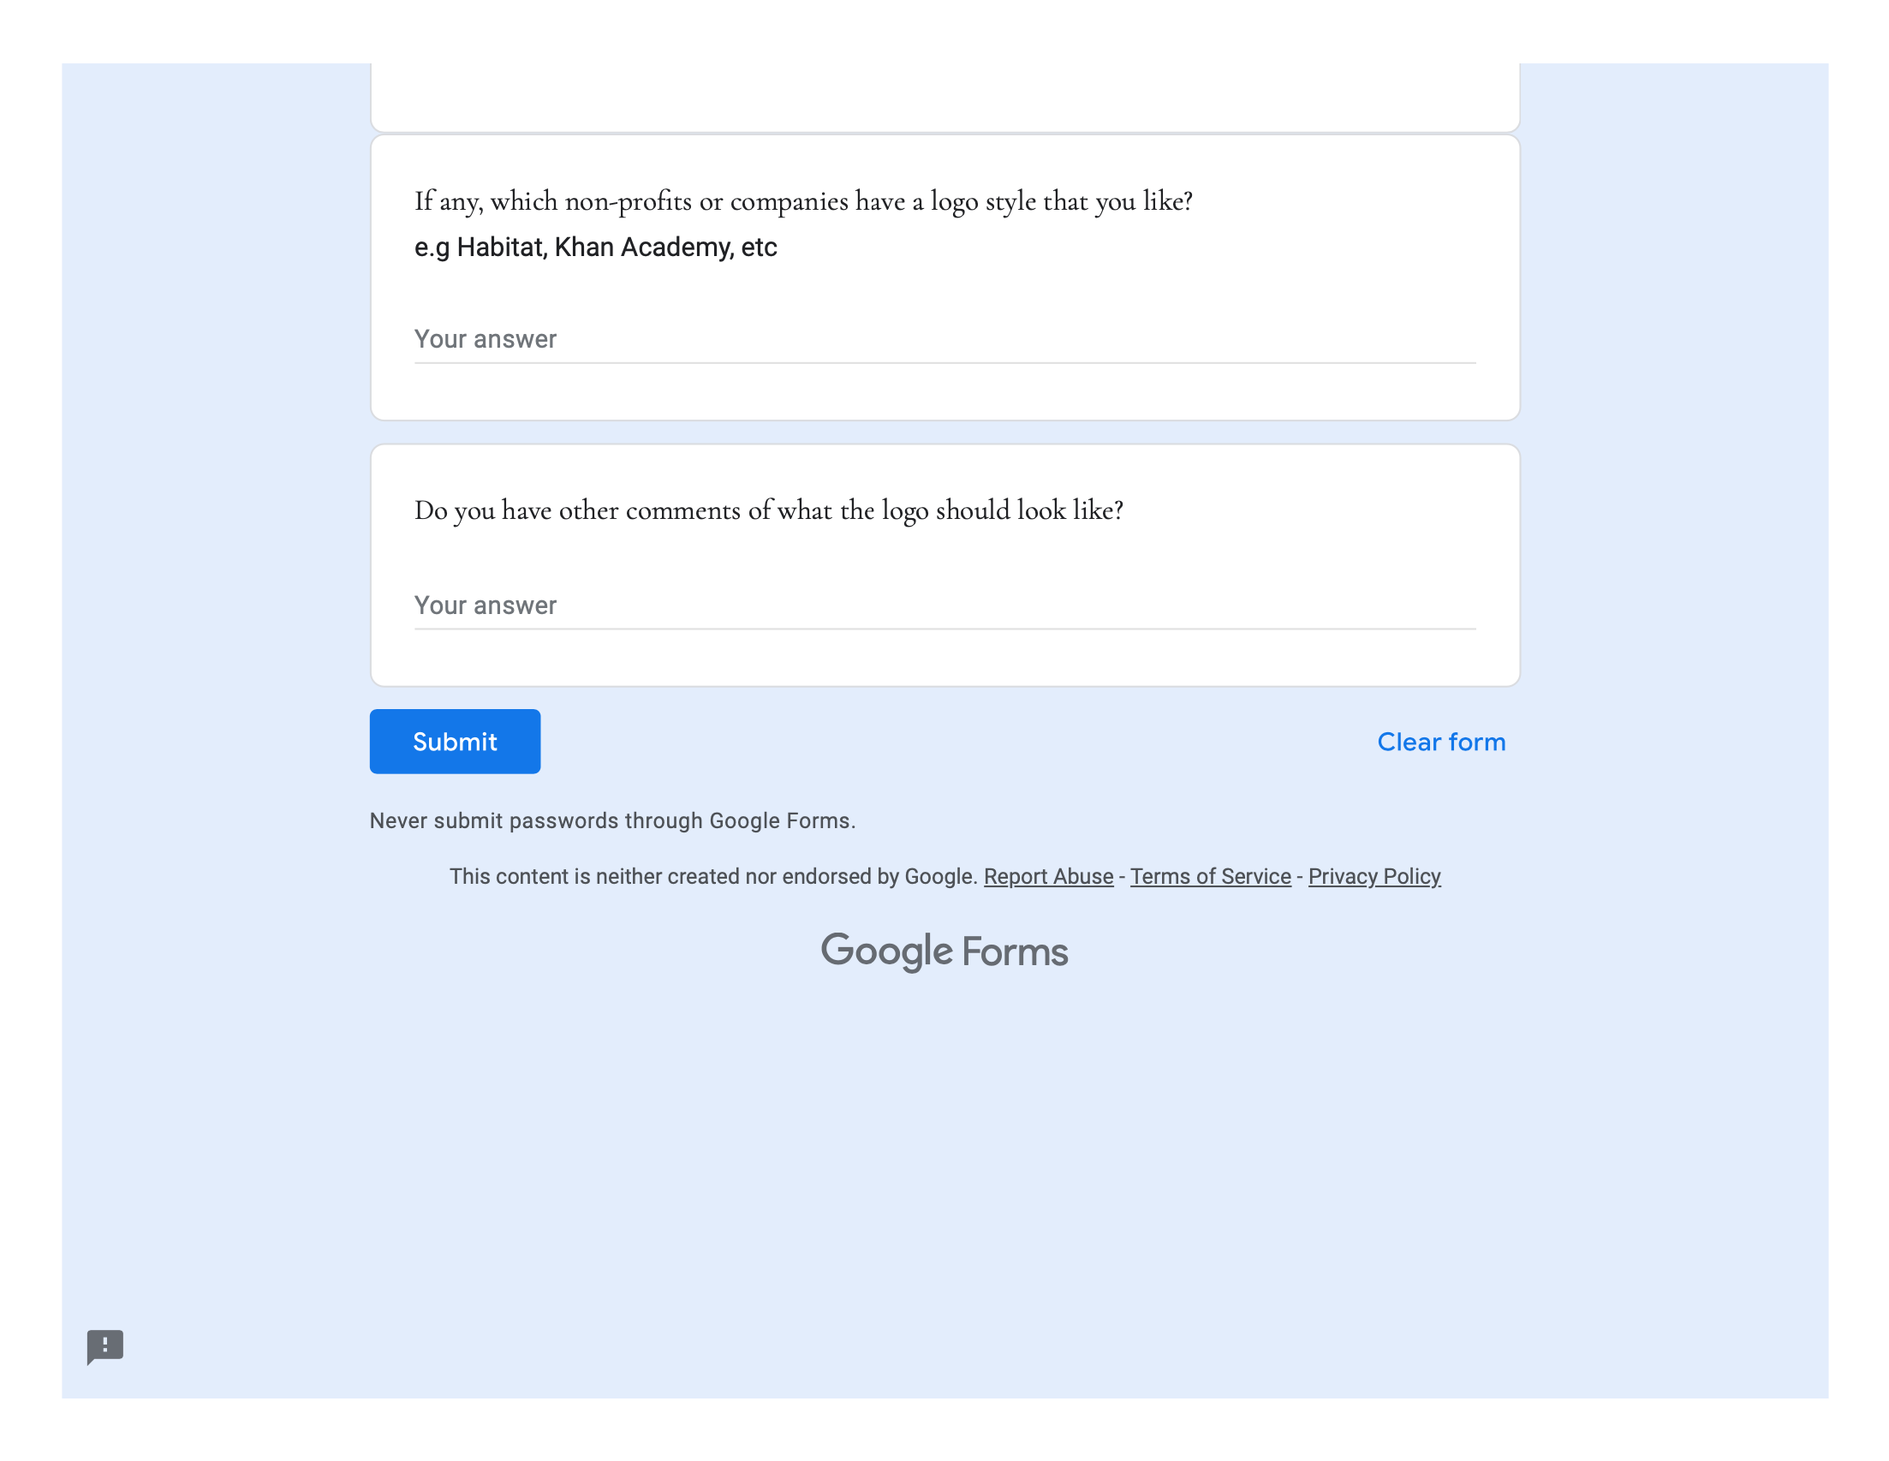The height and width of the screenshot is (1461, 1889).
Task: Open the Privacy Policy link
Action: [x=1374, y=876]
